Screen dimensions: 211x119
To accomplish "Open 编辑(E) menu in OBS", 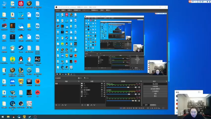I will pyautogui.click(x=64, y=10).
